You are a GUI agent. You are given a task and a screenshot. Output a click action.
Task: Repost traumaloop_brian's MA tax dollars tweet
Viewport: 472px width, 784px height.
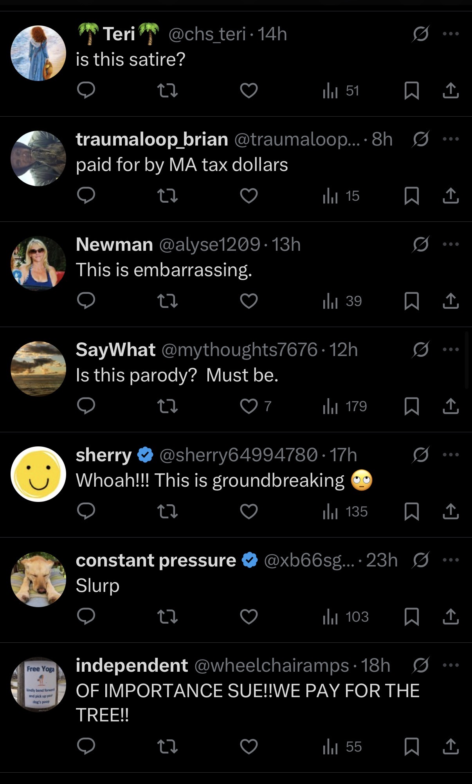pyautogui.click(x=167, y=196)
